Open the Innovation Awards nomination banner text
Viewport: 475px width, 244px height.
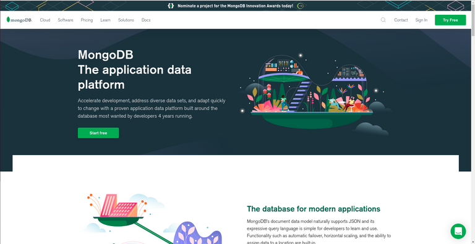[236, 6]
